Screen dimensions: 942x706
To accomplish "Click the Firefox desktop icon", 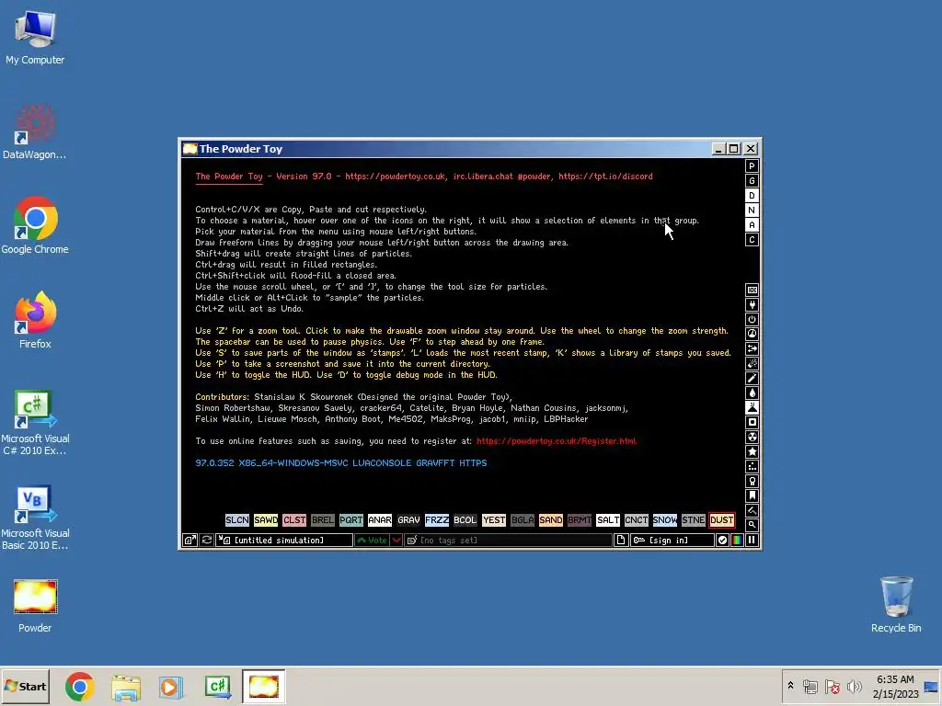I will click(35, 321).
